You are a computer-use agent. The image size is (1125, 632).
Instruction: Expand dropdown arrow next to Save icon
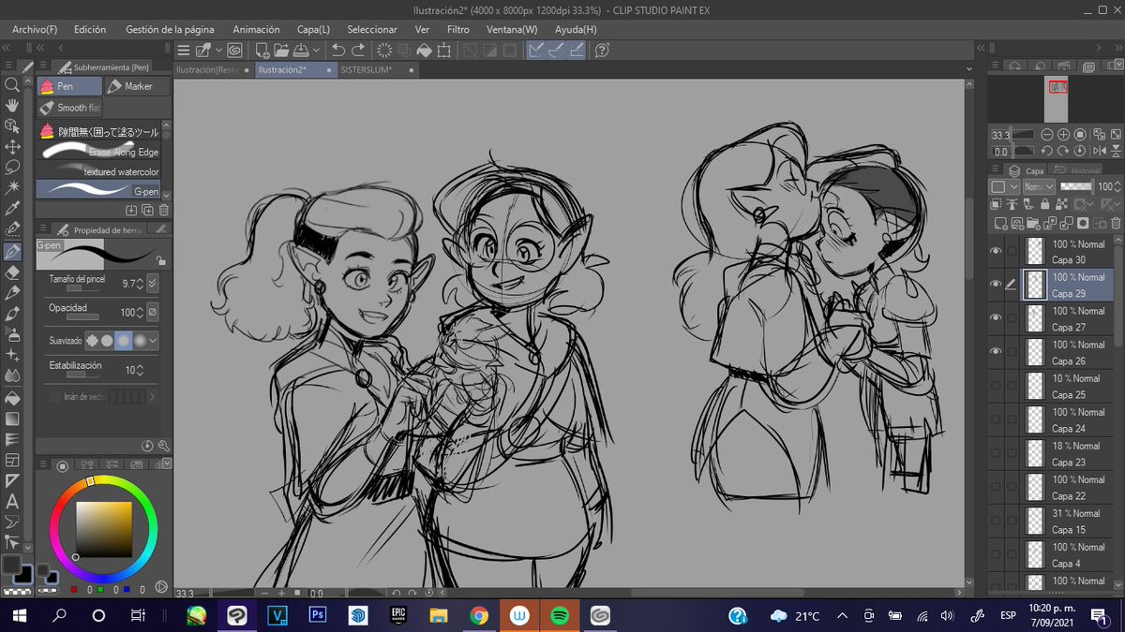click(315, 51)
